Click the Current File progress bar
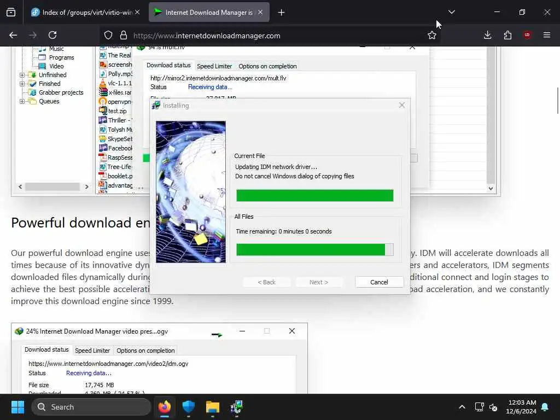Image resolution: width=560 pixels, height=420 pixels. pos(314,196)
